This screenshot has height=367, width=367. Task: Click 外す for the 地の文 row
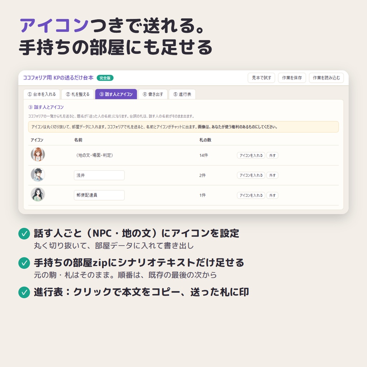pos(272,156)
